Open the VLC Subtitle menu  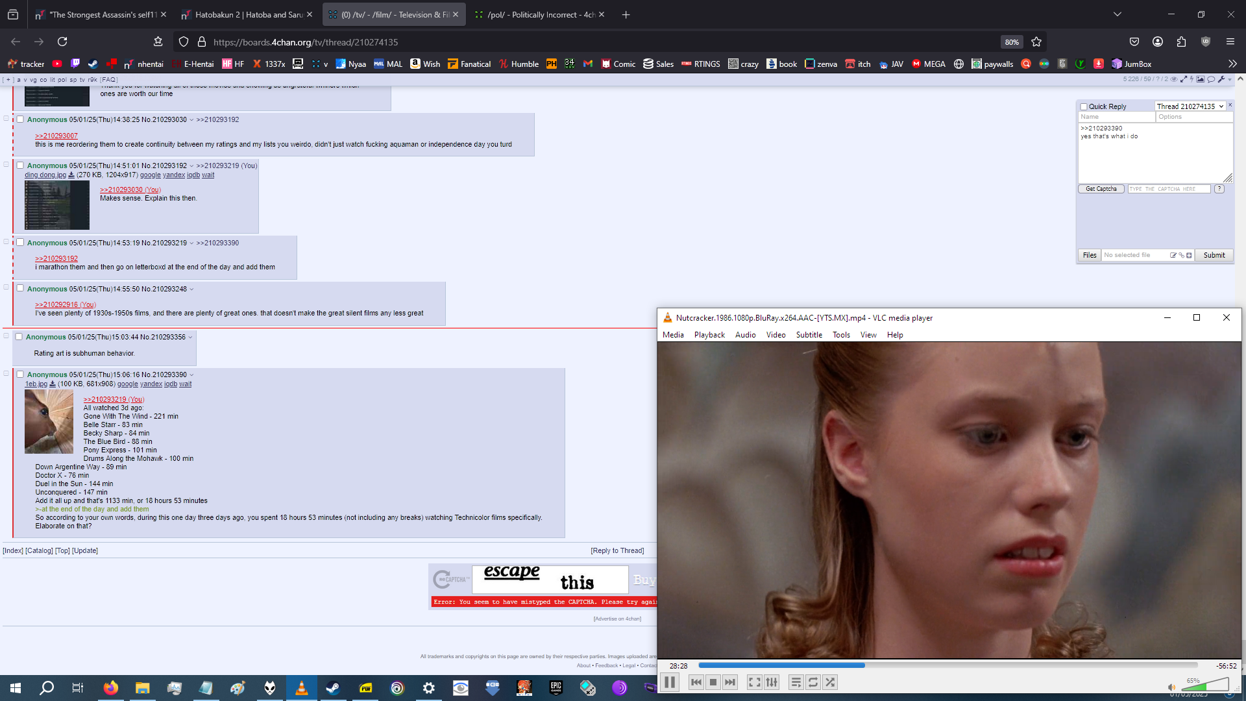pos(809,335)
